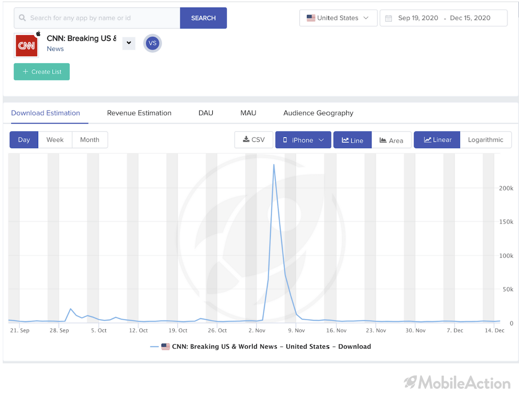Focus the app search input field
Image resolution: width=519 pixels, height=407 pixels.
coord(97,18)
